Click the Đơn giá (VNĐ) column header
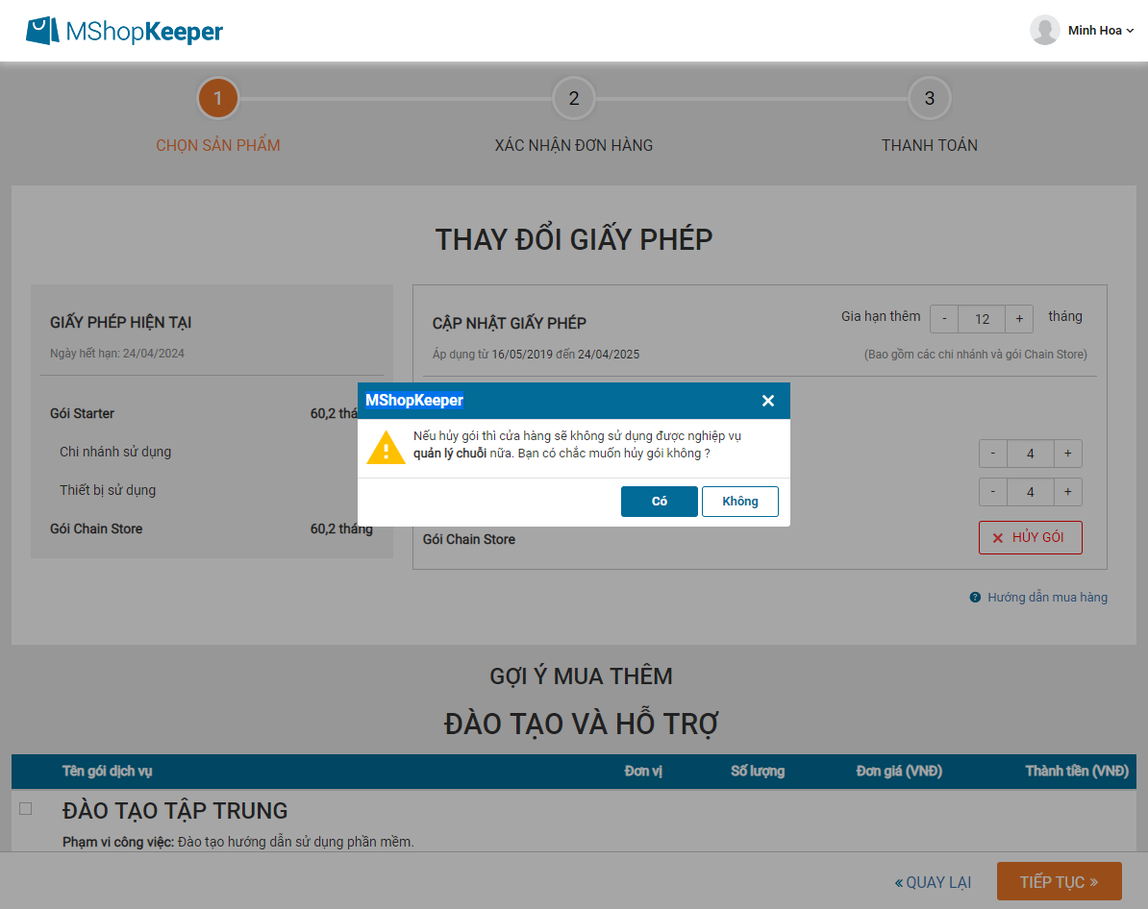The image size is (1148, 909). point(898,771)
